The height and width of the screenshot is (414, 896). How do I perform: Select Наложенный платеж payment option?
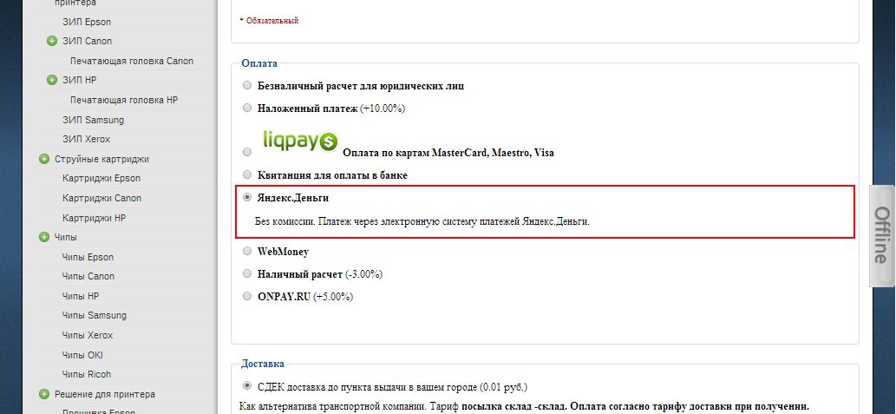(x=248, y=108)
